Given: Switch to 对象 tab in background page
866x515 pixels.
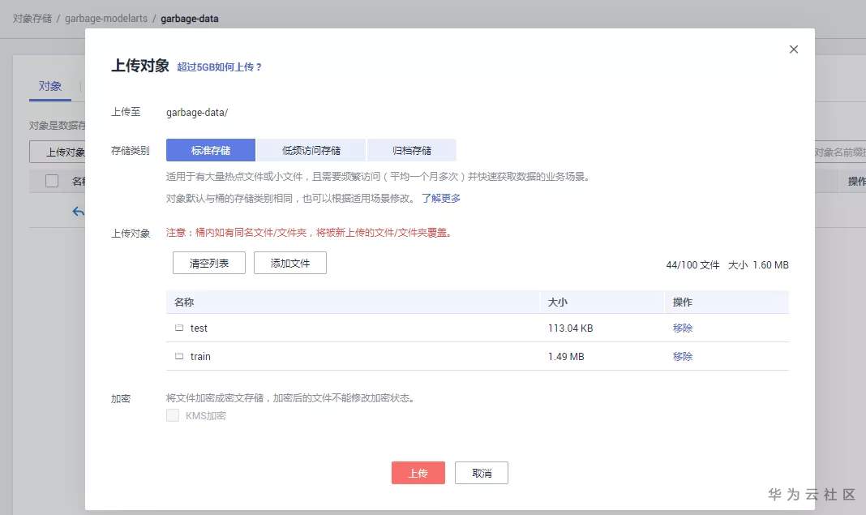Looking at the screenshot, I should coord(49,86).
